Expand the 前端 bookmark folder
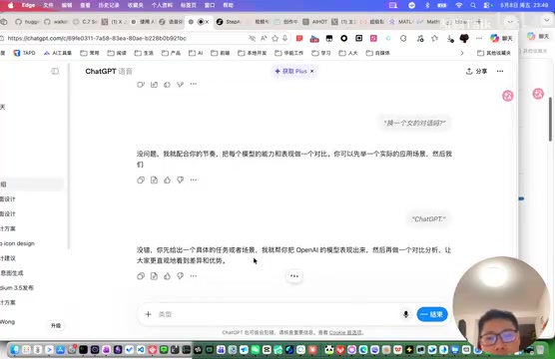Screen dimensions: 555x359 pyautogui.click(x=220, y=53)
